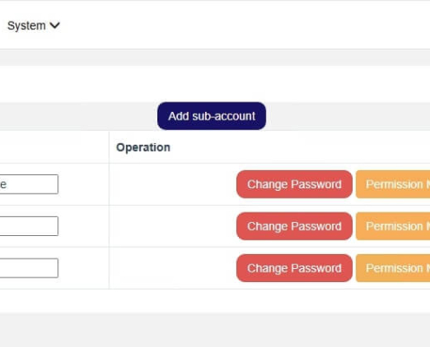Image resolution: width=430 pixels, height=347 pixels.
Task: Change Password for the first sub-account row
Action: tap(294, 184)
